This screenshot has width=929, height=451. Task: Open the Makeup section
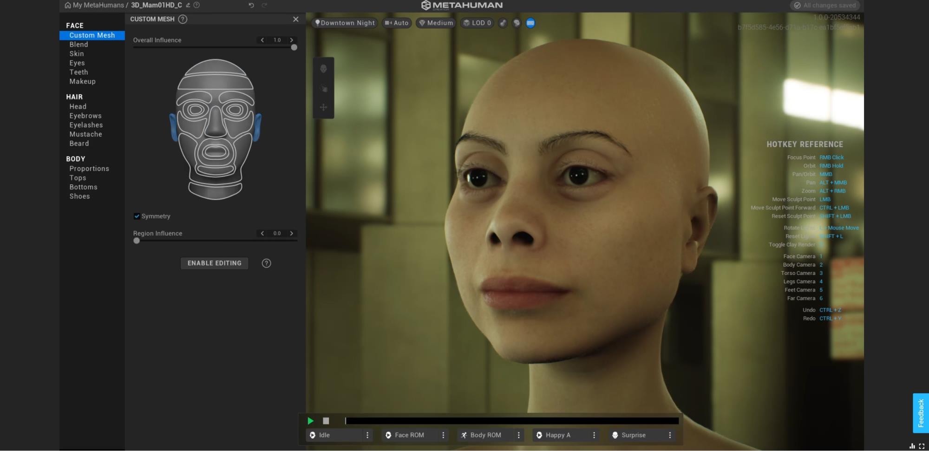(x=82, y=81)
